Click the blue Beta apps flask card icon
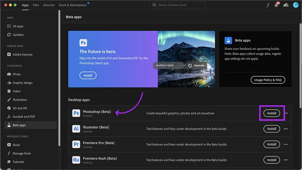 228,40
